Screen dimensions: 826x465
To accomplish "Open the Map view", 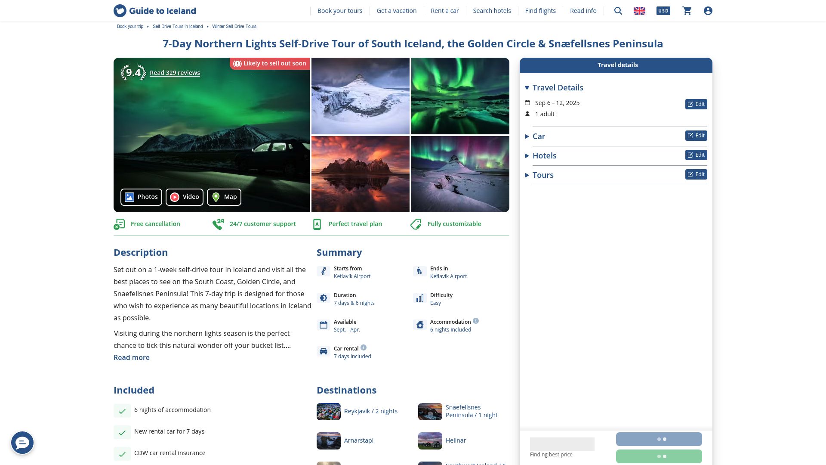I will [x=224, y=197].
